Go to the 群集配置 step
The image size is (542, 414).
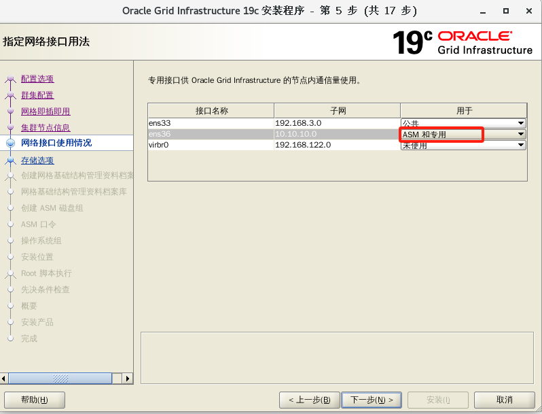(x=37, y=95)
